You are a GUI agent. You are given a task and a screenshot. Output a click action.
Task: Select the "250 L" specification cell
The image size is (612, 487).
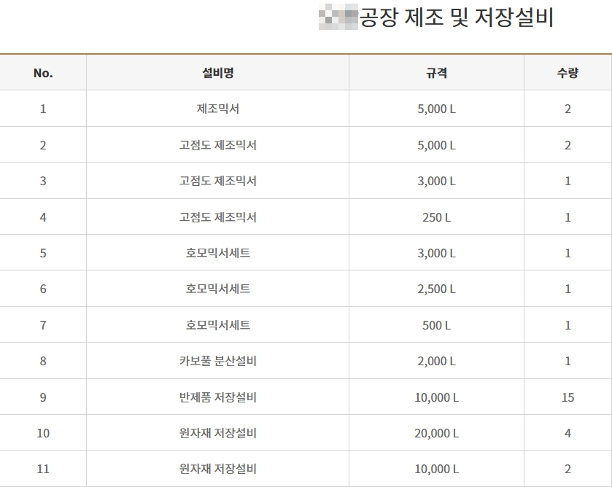tap(436, 217)
